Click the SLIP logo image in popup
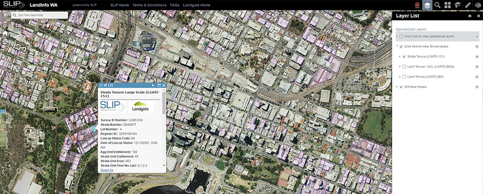 click(x=113, y=107)
